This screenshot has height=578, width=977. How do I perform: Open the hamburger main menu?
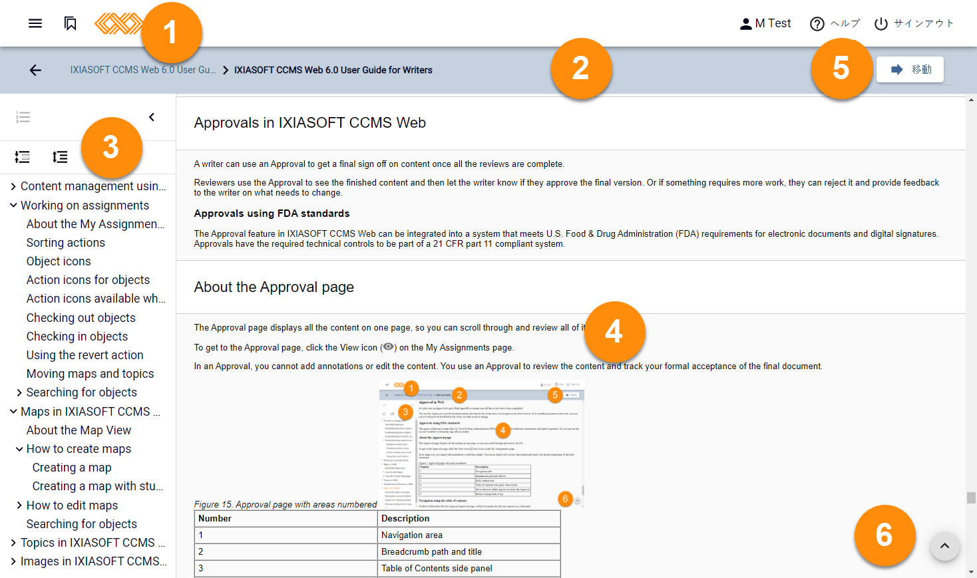click(x=35, y=23)
